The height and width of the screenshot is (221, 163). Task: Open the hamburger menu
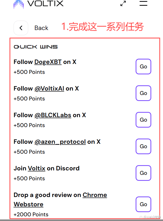143,3
